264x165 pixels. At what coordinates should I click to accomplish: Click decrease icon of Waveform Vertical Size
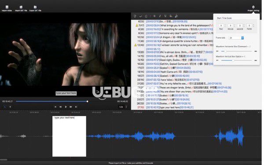point(217,60)
